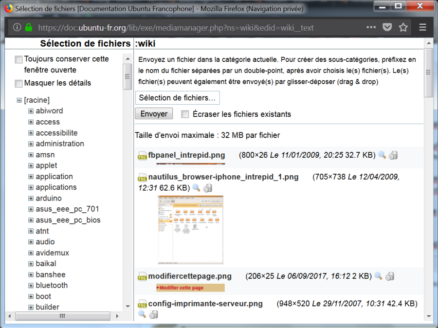438x328 pixels.
Task: Open magnifier icon for nautilus_browser-iphone_intrepid_1.png
Action: click(x=196, y=188)
